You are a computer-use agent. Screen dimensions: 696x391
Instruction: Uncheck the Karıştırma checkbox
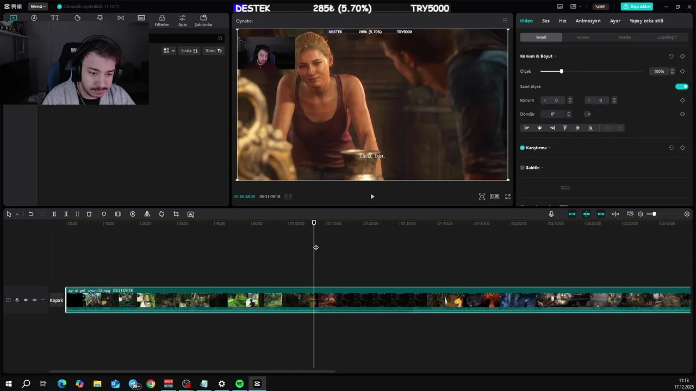tap(523, 148)
